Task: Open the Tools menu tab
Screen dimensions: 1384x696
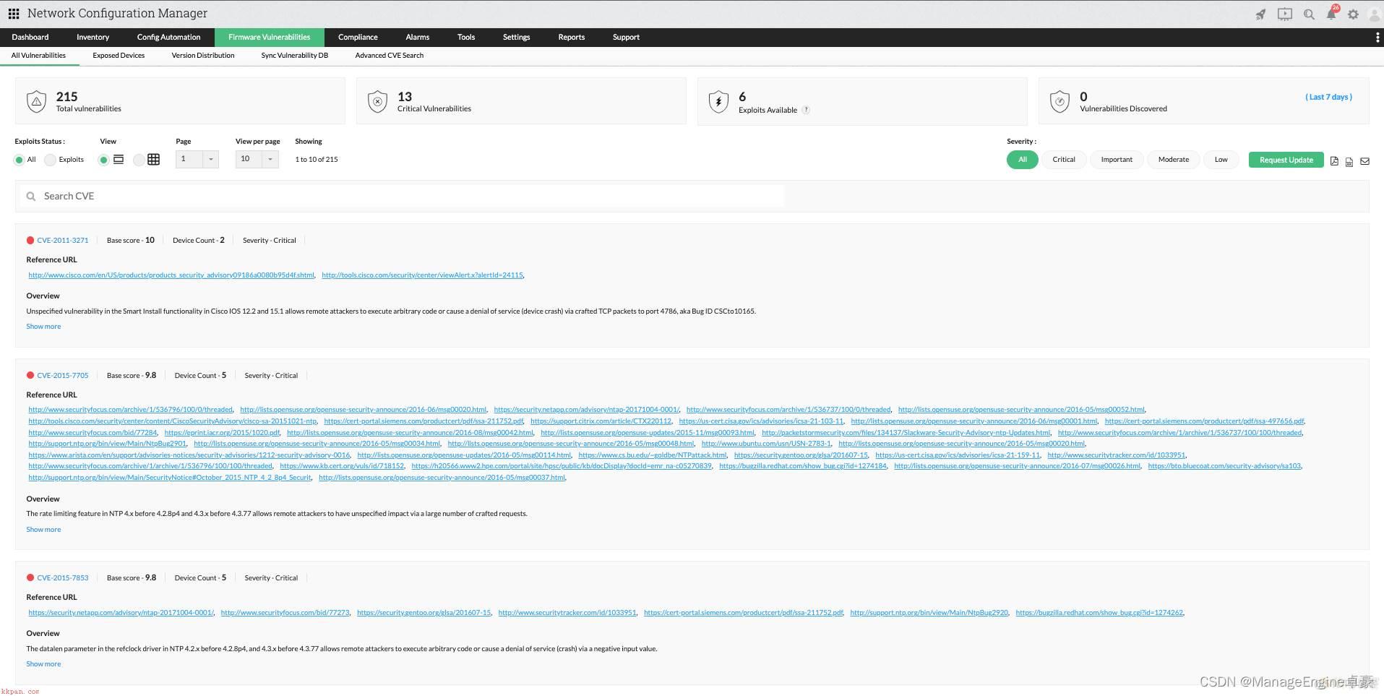Action: 466,38
